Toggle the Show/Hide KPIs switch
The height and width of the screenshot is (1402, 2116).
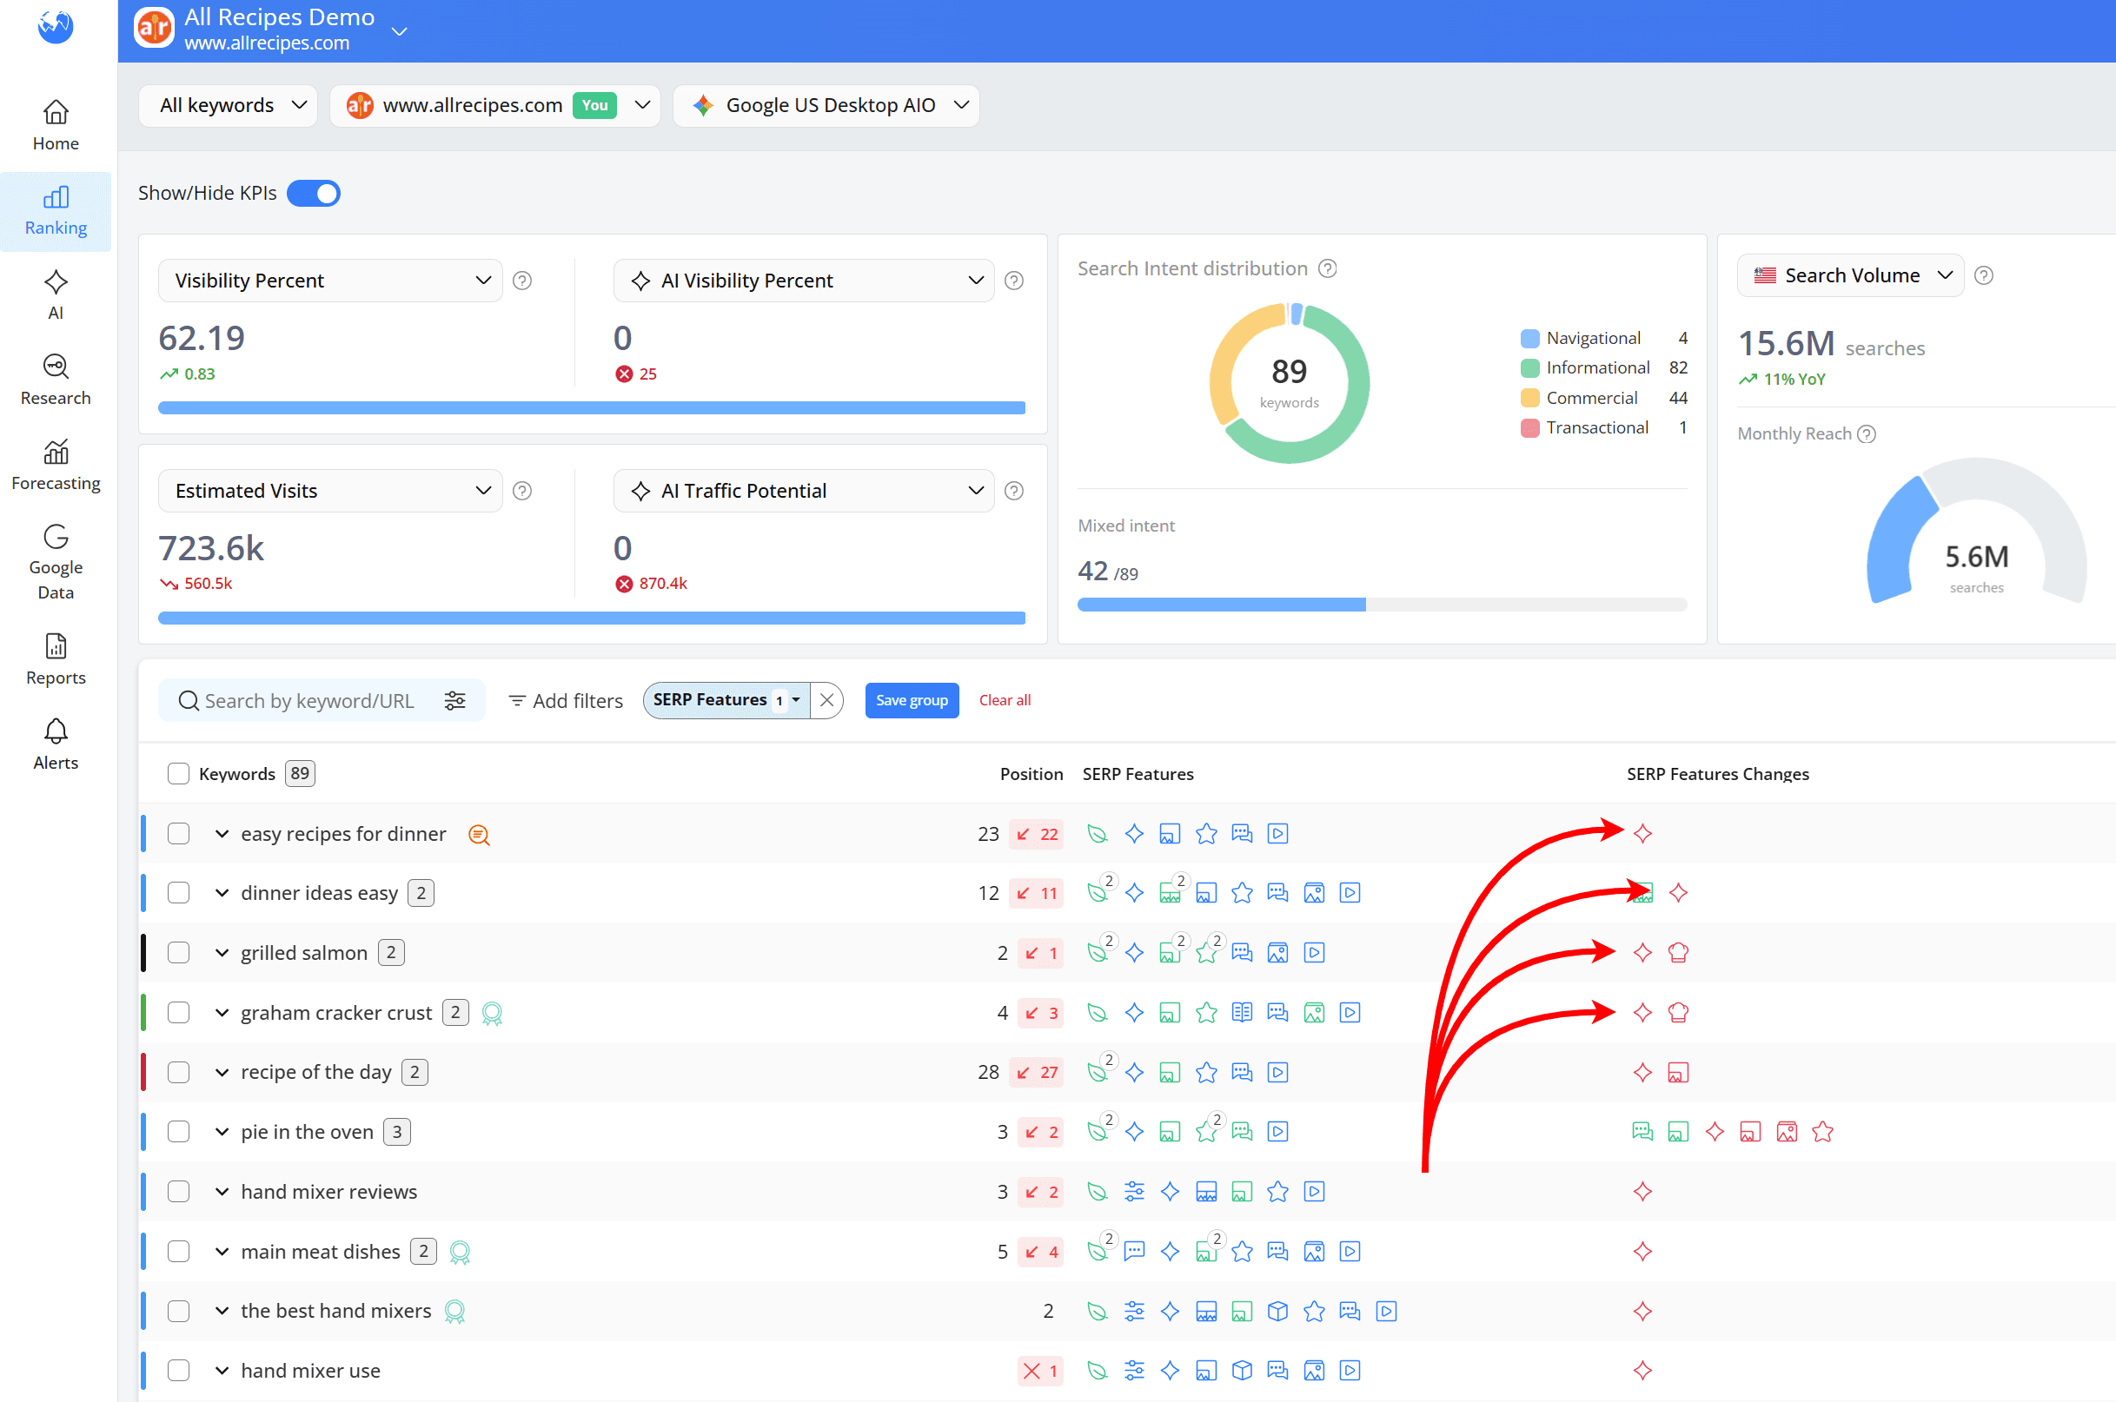(314, 193)
